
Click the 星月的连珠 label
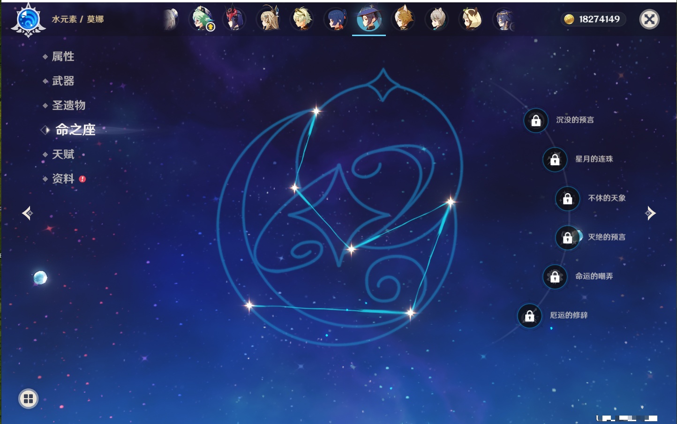click(x=594, y=159)
